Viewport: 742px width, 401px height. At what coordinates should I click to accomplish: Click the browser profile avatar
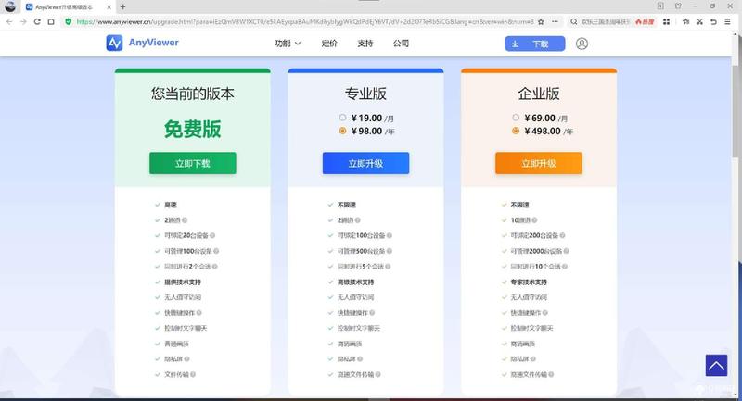pyautogui.click(x=9, y=6)
